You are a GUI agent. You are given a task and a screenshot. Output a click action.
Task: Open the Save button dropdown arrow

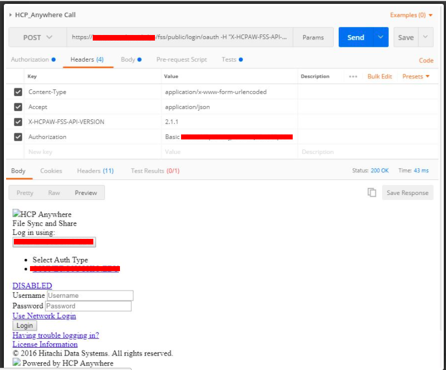[425, 37]
